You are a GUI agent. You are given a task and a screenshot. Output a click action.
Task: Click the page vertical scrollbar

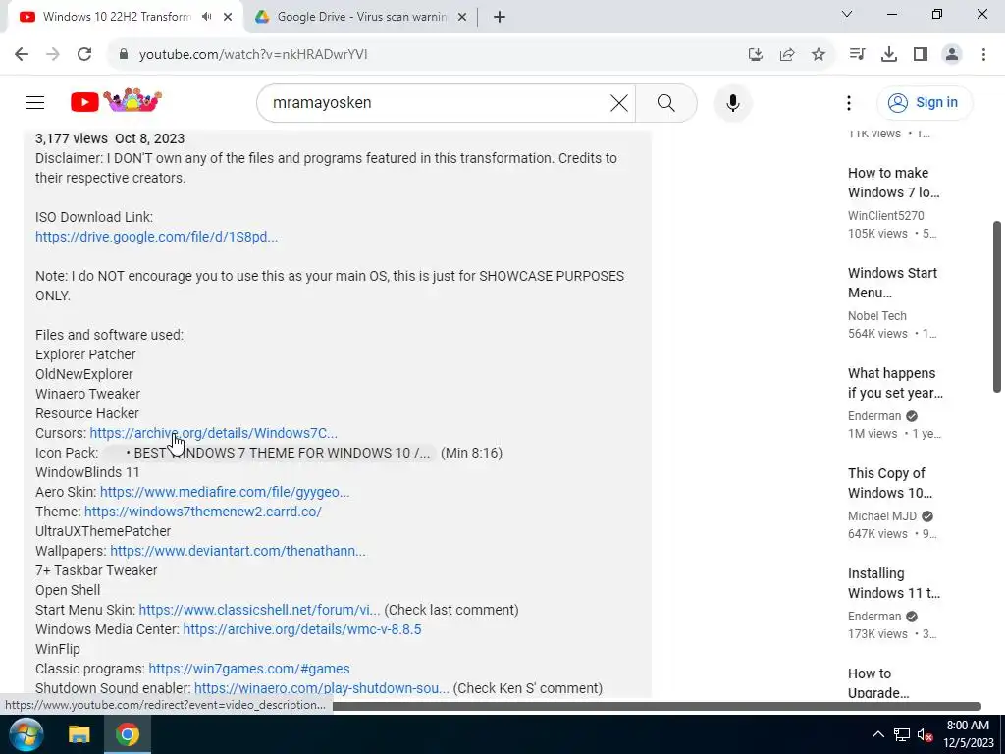(x=997, y=306)
